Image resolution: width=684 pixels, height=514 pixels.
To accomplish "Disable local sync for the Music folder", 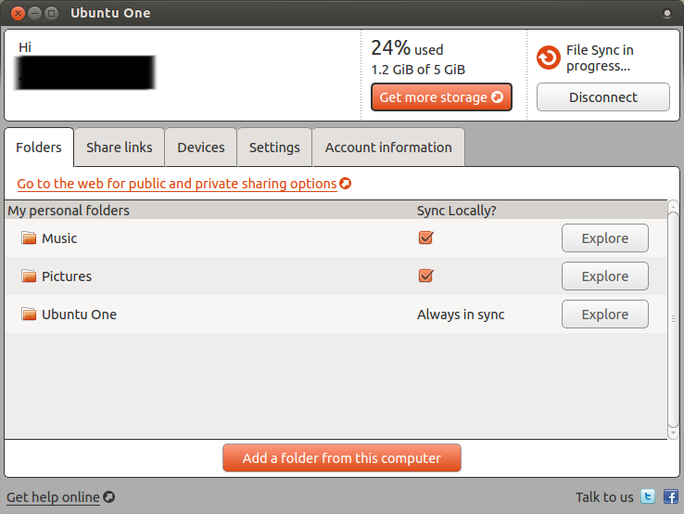I will click(426, 238).
